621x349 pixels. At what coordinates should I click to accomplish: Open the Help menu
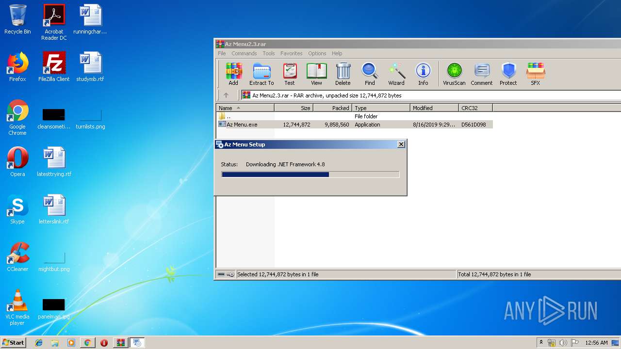coord(337,53)
